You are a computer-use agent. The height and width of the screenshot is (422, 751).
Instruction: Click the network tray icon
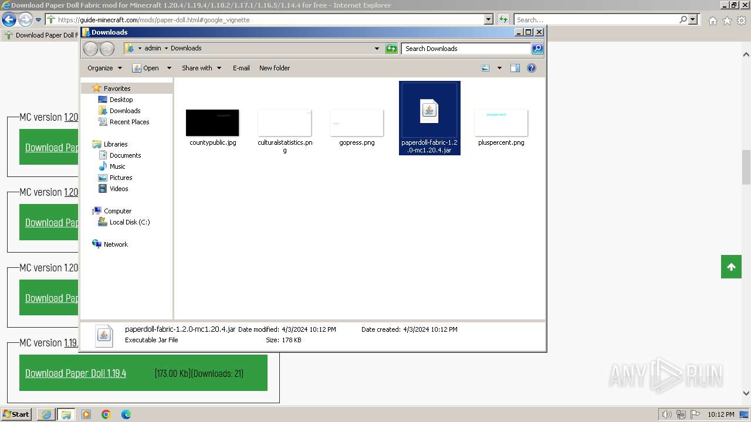[x=681, y=414]
